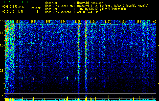The height and width of the screenshot is (101, 159).
Task: Select antenna A504HB(yagi 4el) text
Action: click(x=89, y=12)
